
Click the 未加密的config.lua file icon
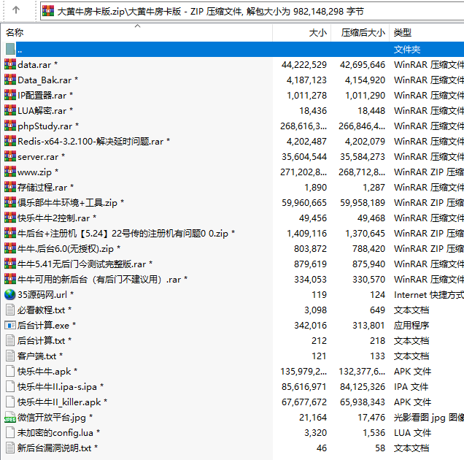point(10,433)
